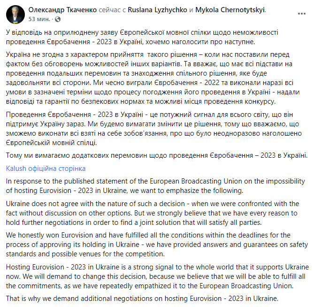Click the '53 мин.' post timestamp
Image resolution: width=314 pixels, height=307 pixels.
tap(39, 19)
